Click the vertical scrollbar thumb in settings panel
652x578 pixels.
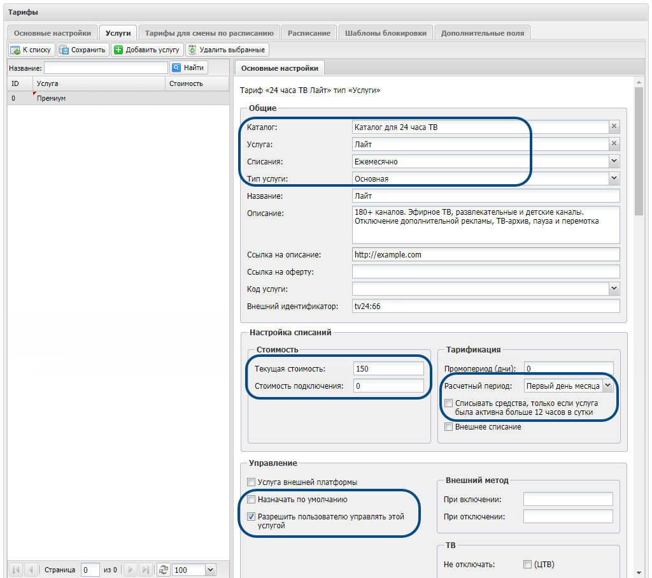point(639,152)
